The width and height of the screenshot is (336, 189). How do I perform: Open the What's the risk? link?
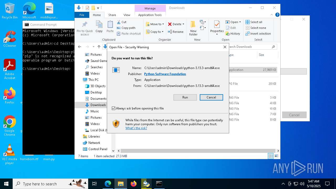click(136, 128)
